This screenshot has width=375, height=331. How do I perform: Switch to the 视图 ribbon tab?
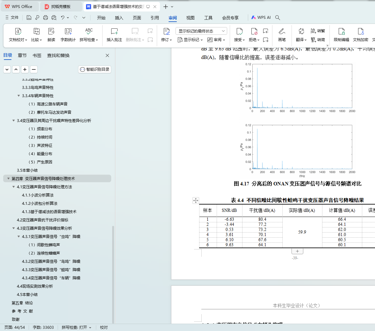[191, 18]
